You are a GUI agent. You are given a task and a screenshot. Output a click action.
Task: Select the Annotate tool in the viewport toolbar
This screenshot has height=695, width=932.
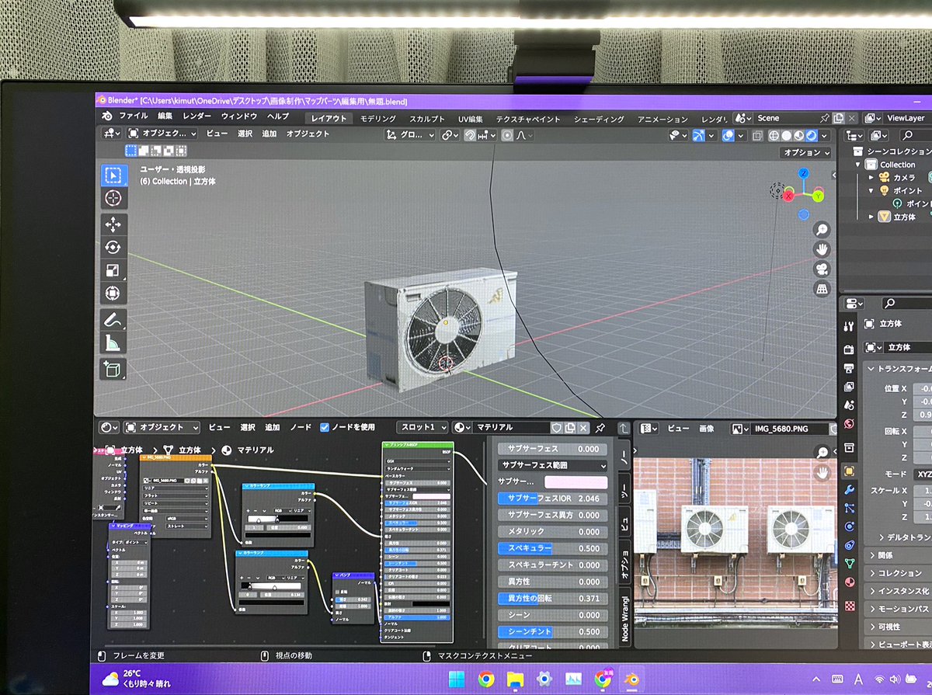coord(113,320)
